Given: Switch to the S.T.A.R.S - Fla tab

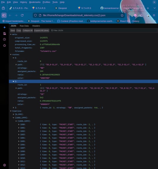Looking at the screenshot, I should 19,8.
